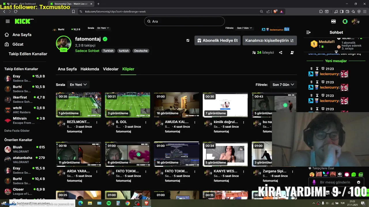The height and width of the screenshot is (207, 369).
Task: Open options menu for REZİLMONT clip
Action: (97, 122)
